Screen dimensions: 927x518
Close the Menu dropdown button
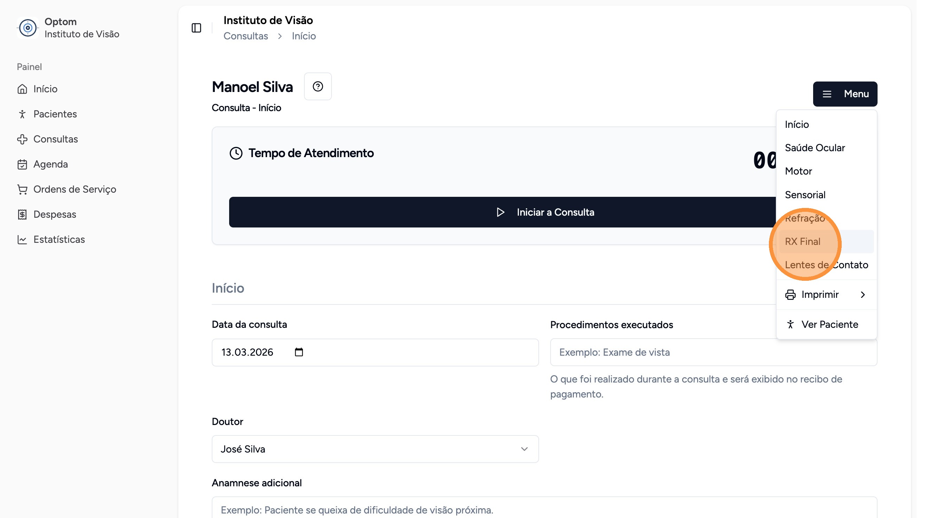tap(844, 94)
